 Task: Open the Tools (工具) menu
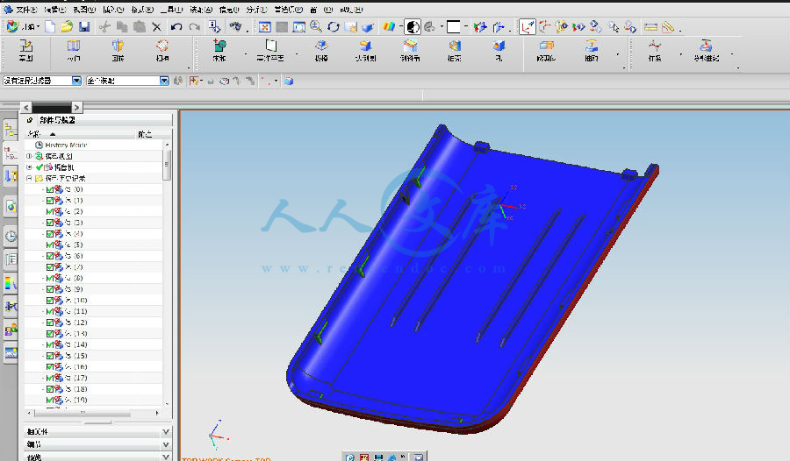[x=172, y=10]
